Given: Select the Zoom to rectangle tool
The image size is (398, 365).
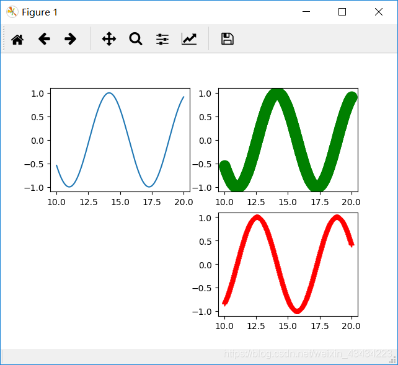Looking at the screenshot, I should pyautogui.click(x=136, y=39).
